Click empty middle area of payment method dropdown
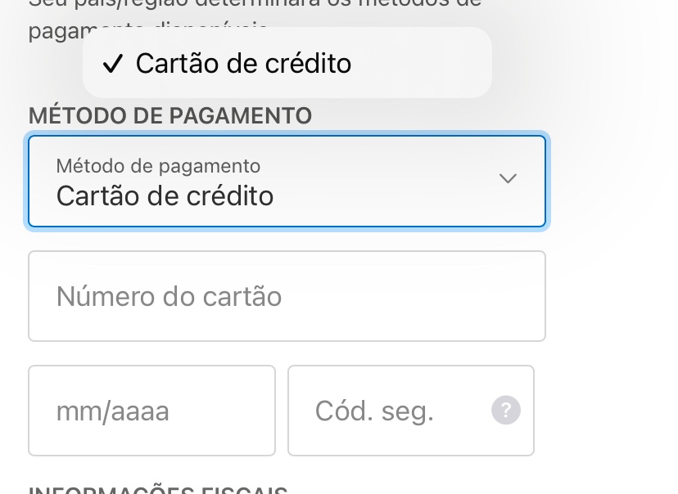Viewport: 678px width, 494px height. [385, 182]
